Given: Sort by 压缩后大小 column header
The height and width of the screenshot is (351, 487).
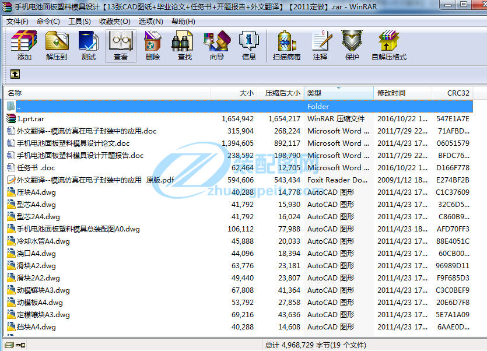Looking at the screenshot, I should coord(281,93).
